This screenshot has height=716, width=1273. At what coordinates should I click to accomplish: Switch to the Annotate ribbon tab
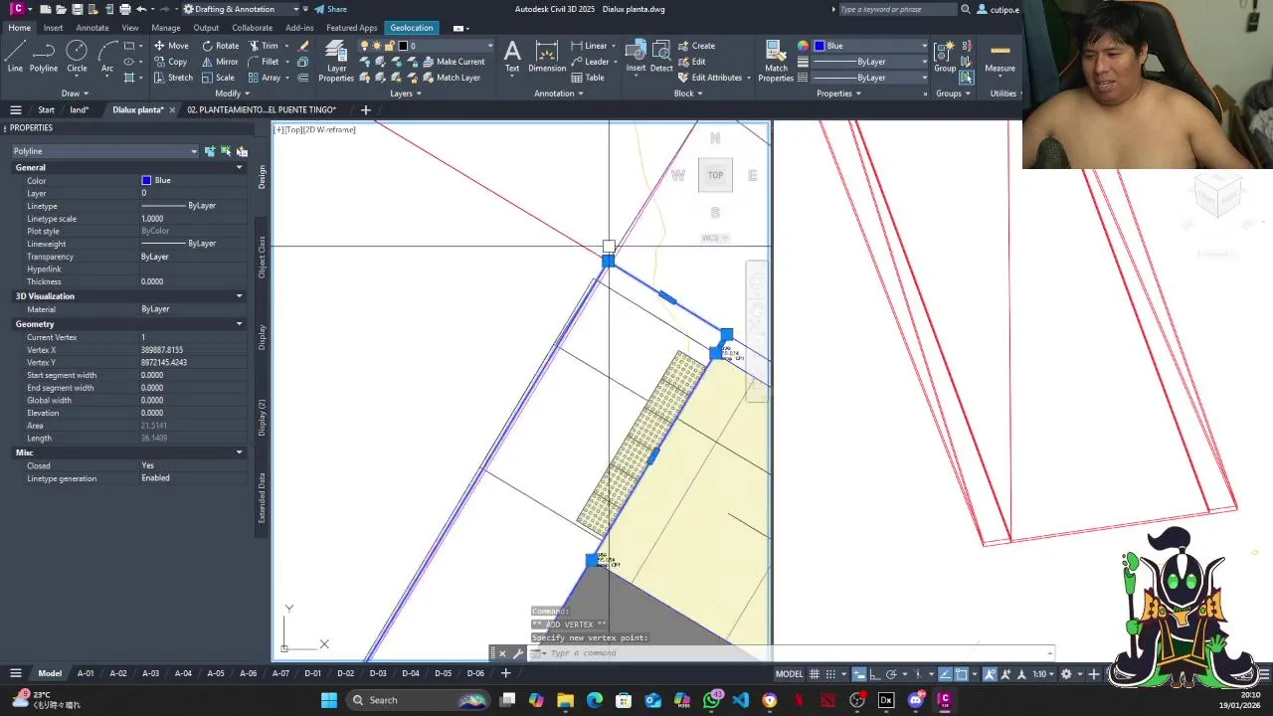[x=92, y=28]
